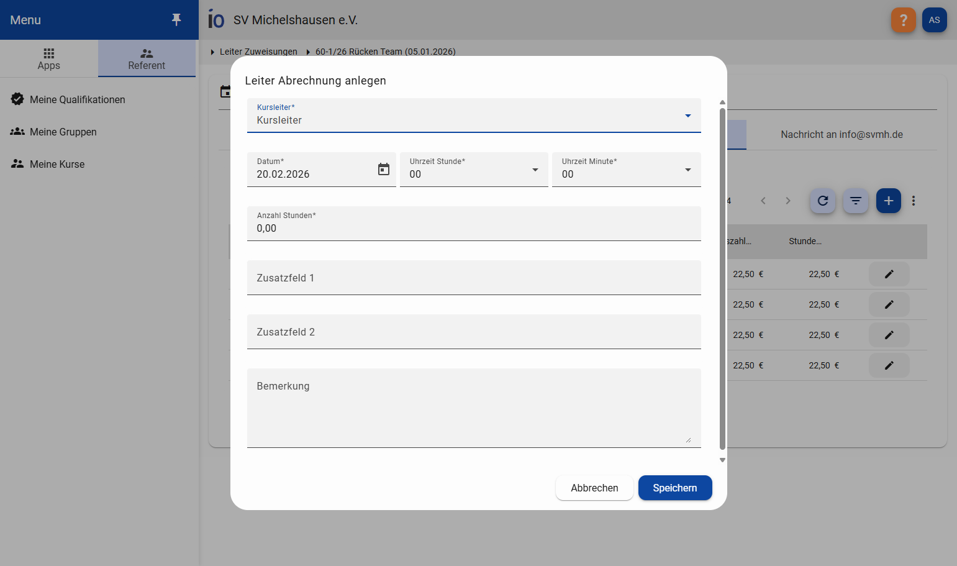Switch to the Referent tab
Screen dimensions: 957x566
pos(147,58)
